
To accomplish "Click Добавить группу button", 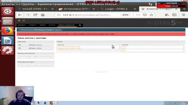I will 35,48.
